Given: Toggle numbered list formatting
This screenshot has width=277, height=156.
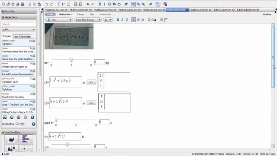Looking at the screenshot, I should click(x=166, y=20).
